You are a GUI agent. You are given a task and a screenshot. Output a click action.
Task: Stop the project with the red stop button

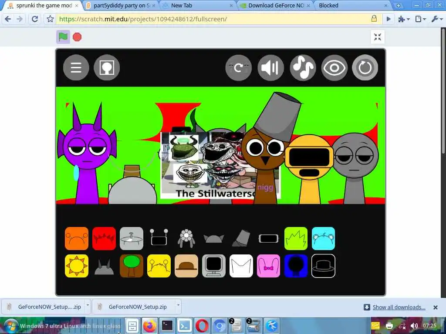point(77,37)
